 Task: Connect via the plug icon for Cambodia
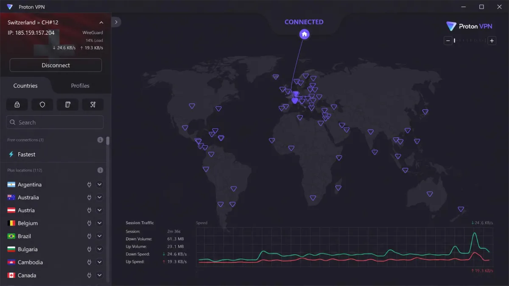coord(89,262)
